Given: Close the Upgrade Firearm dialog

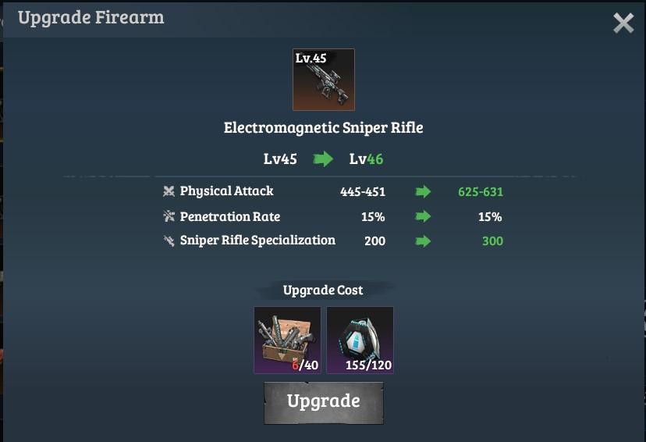Looking at the screenshot, I should point(623,23).
